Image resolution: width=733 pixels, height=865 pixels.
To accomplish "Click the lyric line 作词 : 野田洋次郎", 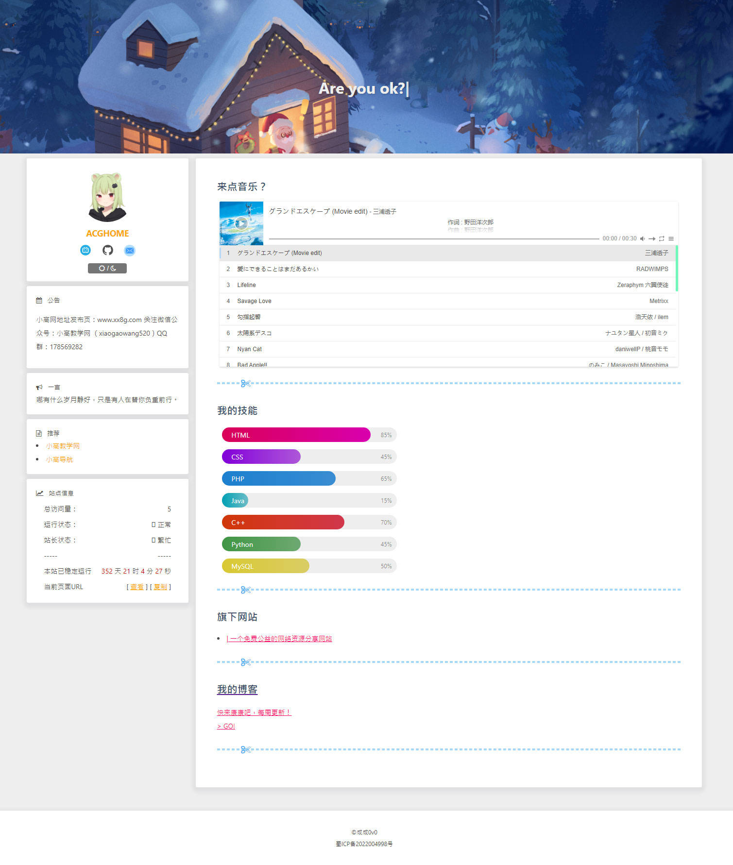I will (470, 222).
